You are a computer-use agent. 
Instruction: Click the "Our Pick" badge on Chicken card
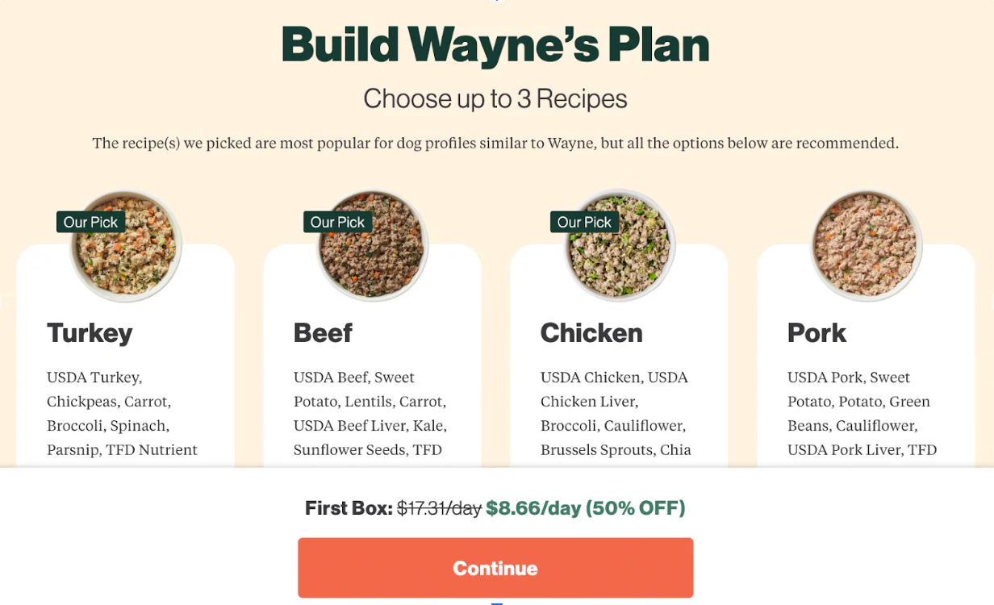[584, 222]
